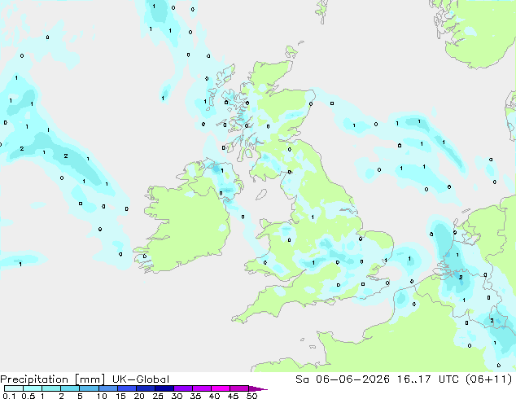This screenshot has width=516, height=399.
Task: Click the Isle of Man outline on map
Action: pyautogui.click(x=261, y=195)
